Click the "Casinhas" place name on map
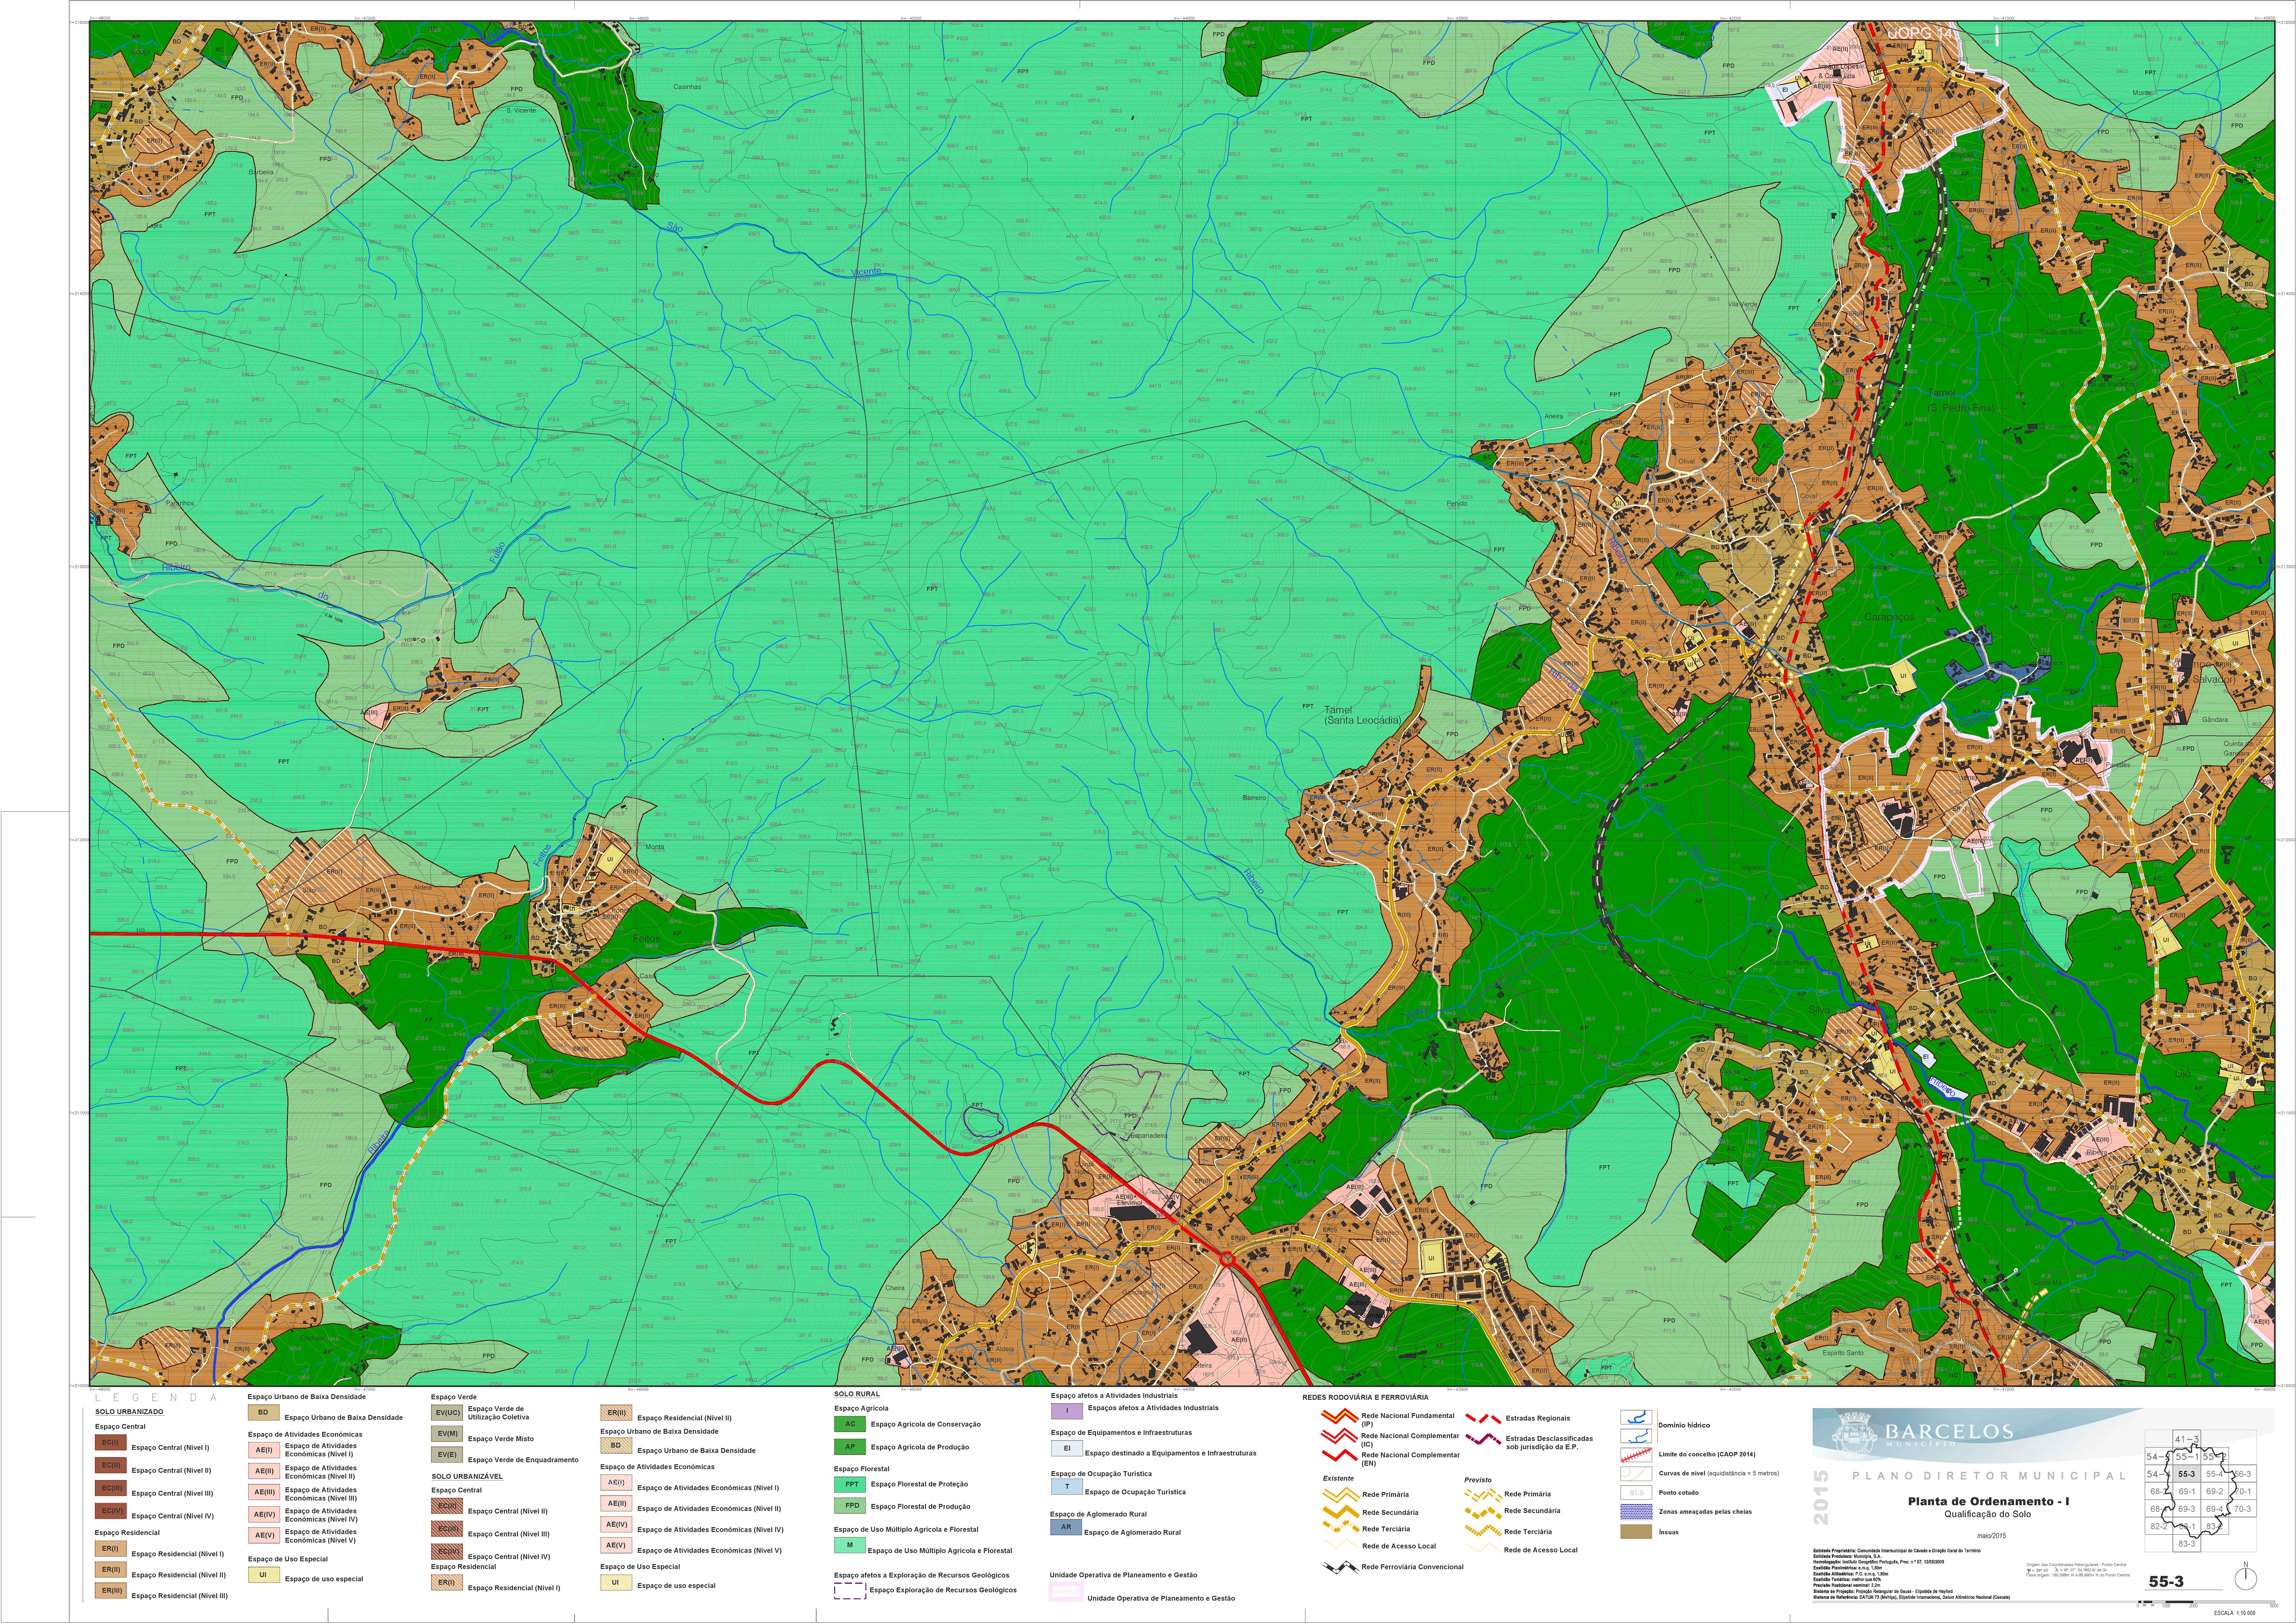2296x1624 pixels. [687, 87]
